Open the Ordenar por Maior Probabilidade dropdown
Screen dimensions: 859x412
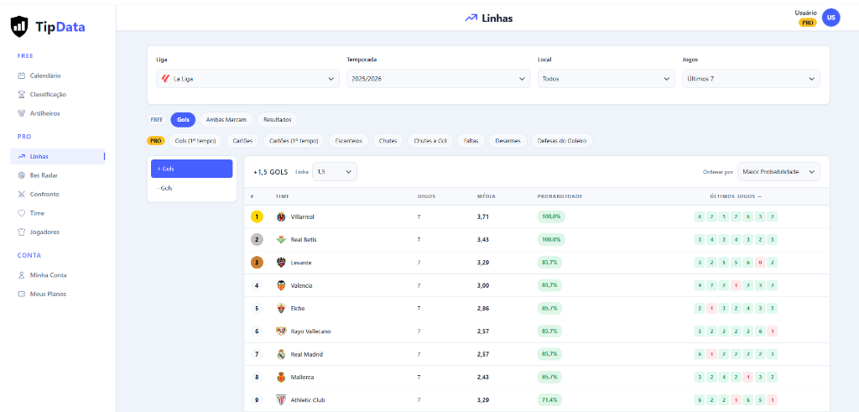click(x=778, y=172)
